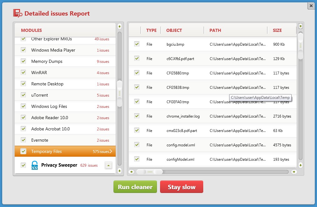Viewport: 317px width, 207px height.
Task: Select the Temporary Files module name
Action: click(47, 151)
